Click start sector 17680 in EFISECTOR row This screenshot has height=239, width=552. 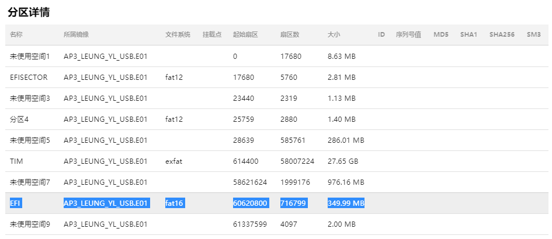(243, 78)
